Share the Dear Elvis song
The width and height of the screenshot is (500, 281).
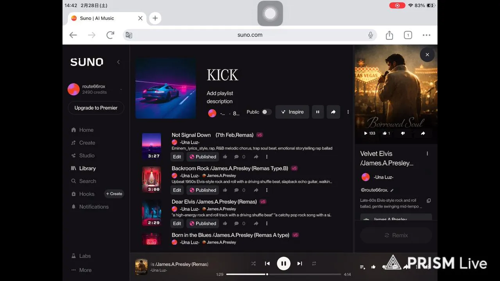pos(256,224)
